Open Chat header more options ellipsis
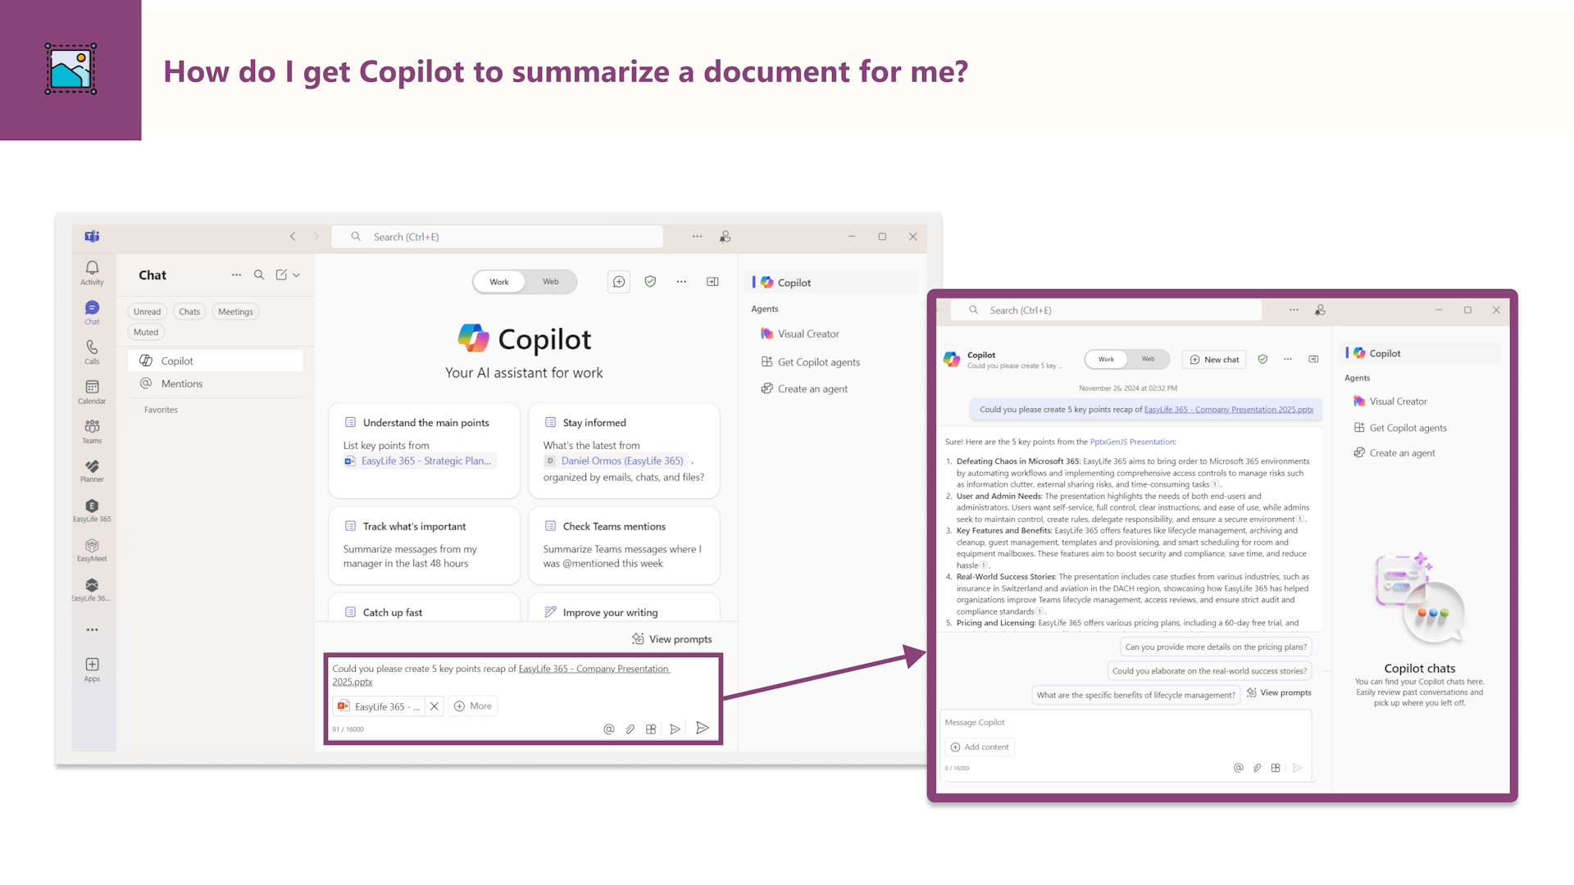This screenshot has width=1574, height=885. 236,275
